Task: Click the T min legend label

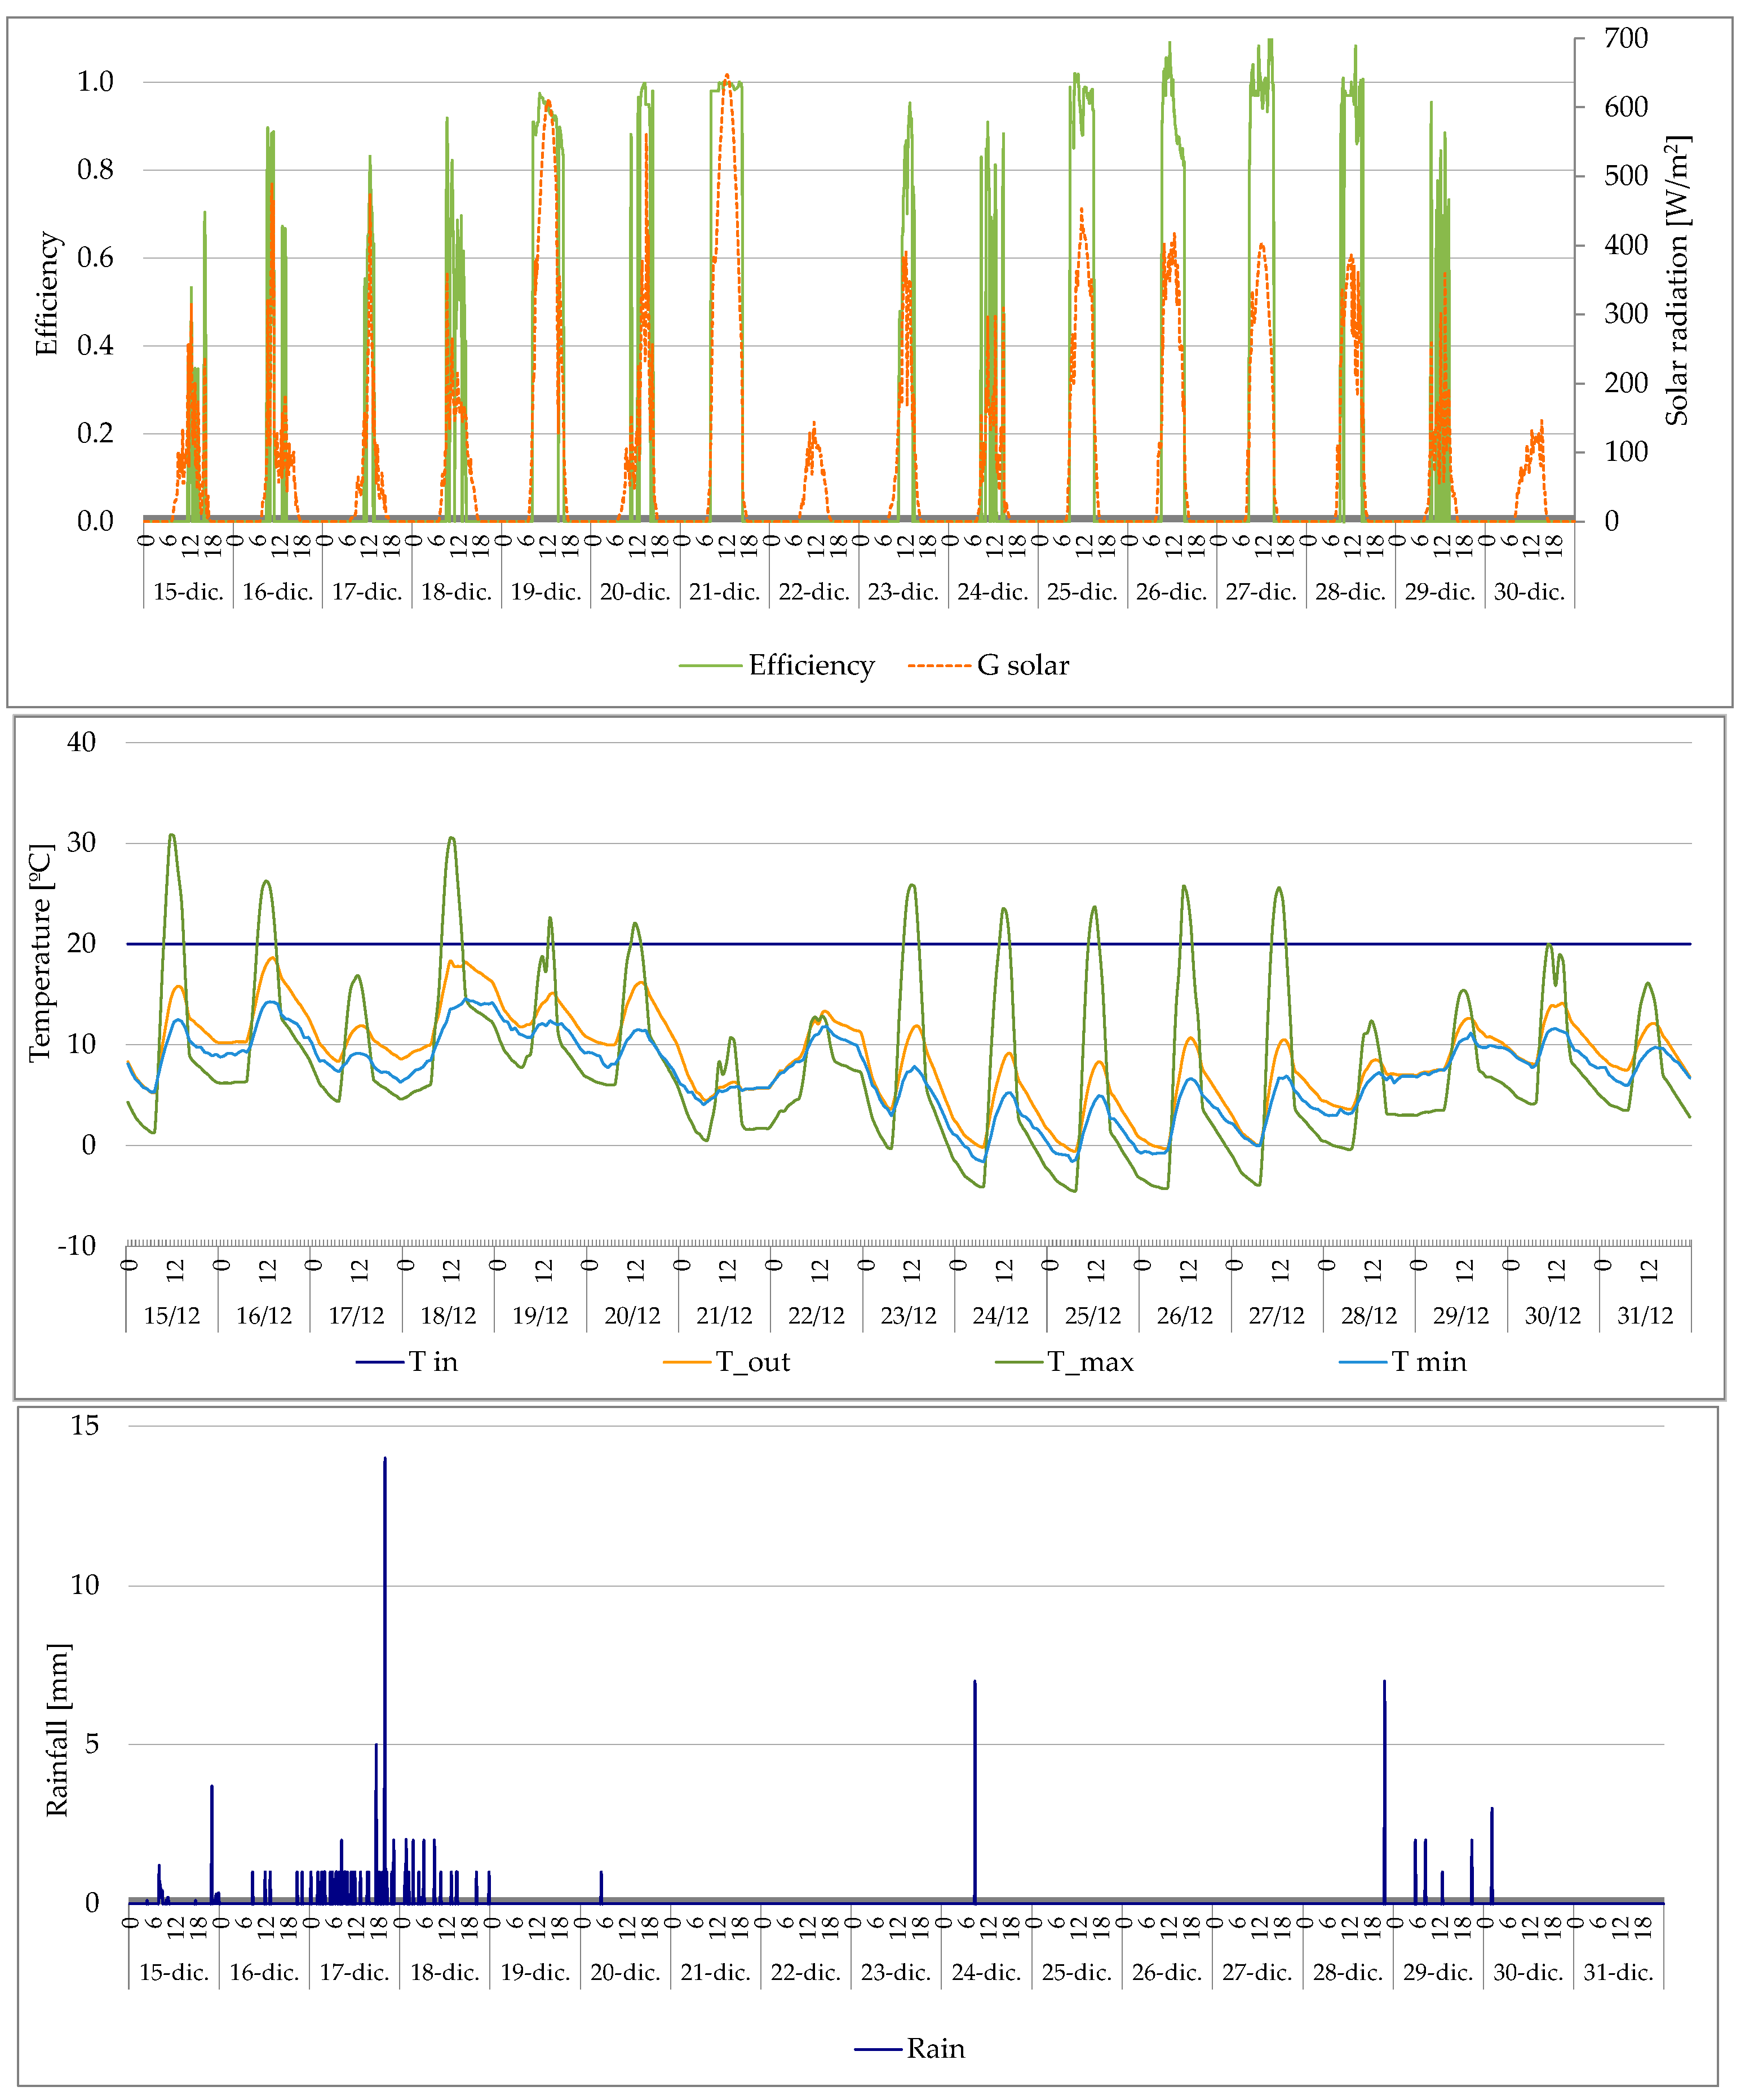Action: tap(1428, 1362)
